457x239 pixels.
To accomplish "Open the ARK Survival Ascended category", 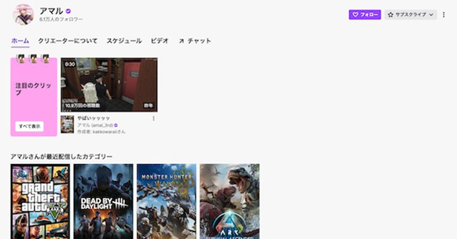I will tap(230, 201).
